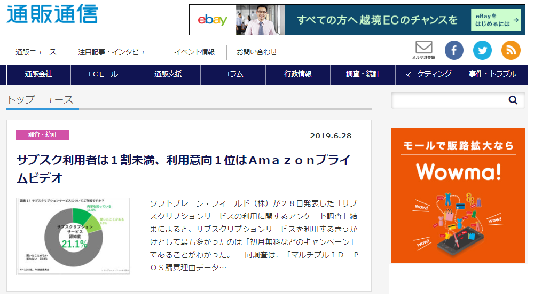Open 通販ニュース in the top menu

[36, 52]
